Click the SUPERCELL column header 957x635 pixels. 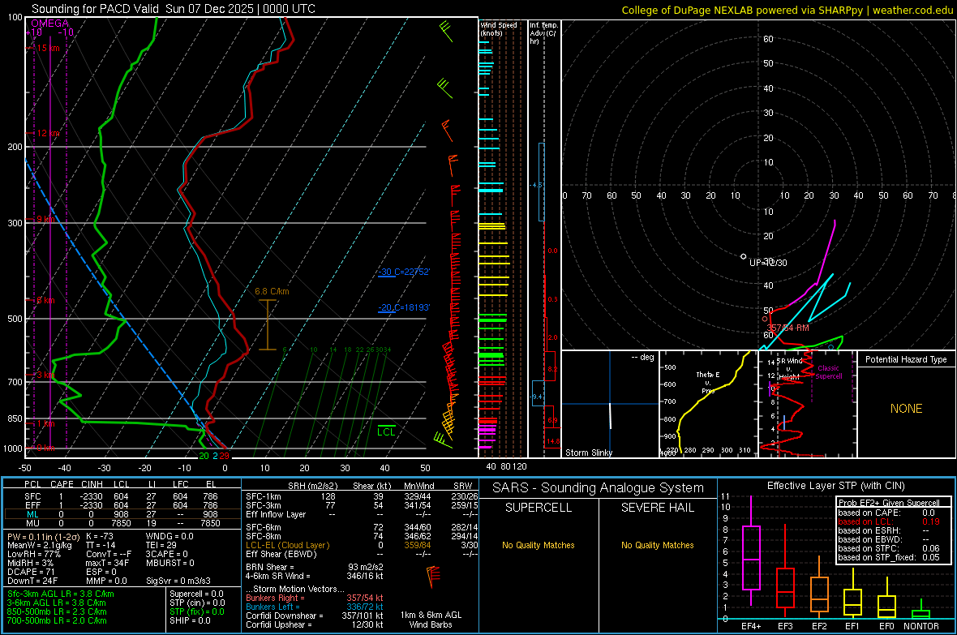coord(539,508)
